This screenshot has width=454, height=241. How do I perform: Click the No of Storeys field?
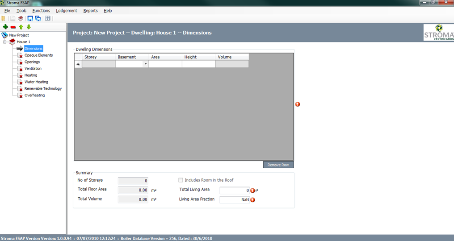tap(133, 181)
